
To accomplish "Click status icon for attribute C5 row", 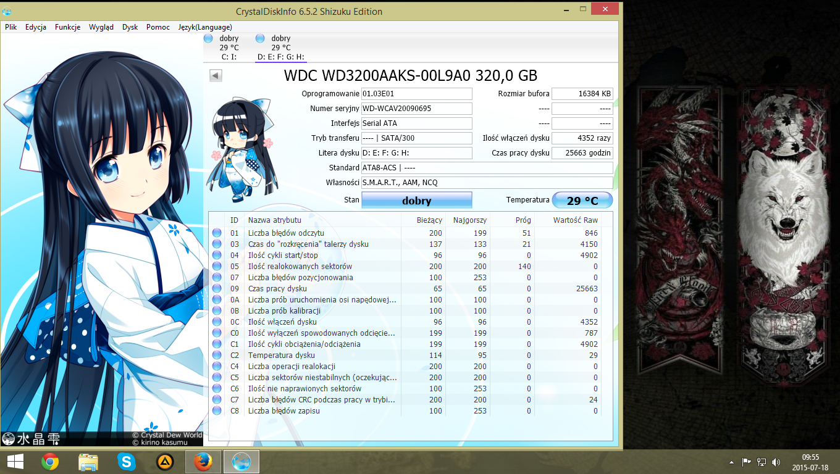I will [x=217, y=378].
